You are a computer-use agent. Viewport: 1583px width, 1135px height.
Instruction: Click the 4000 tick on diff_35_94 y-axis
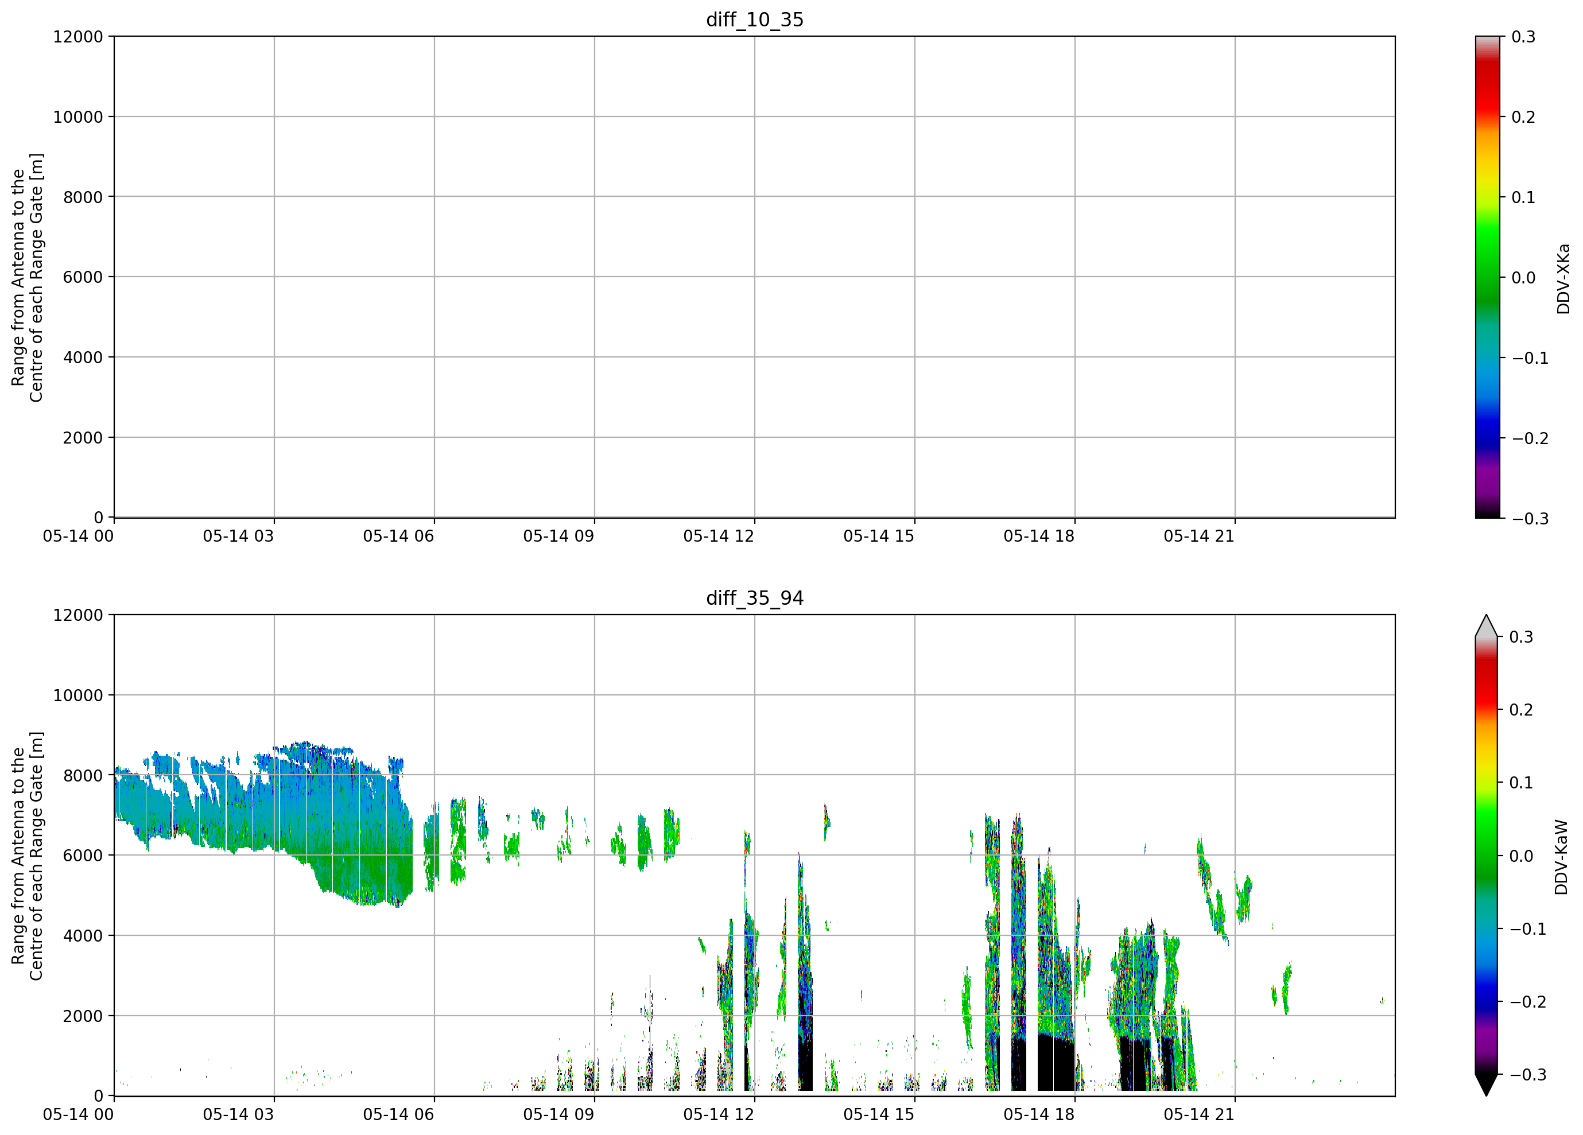pos(83,935)
